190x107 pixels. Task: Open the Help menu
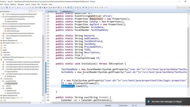[x=50, y=4]
